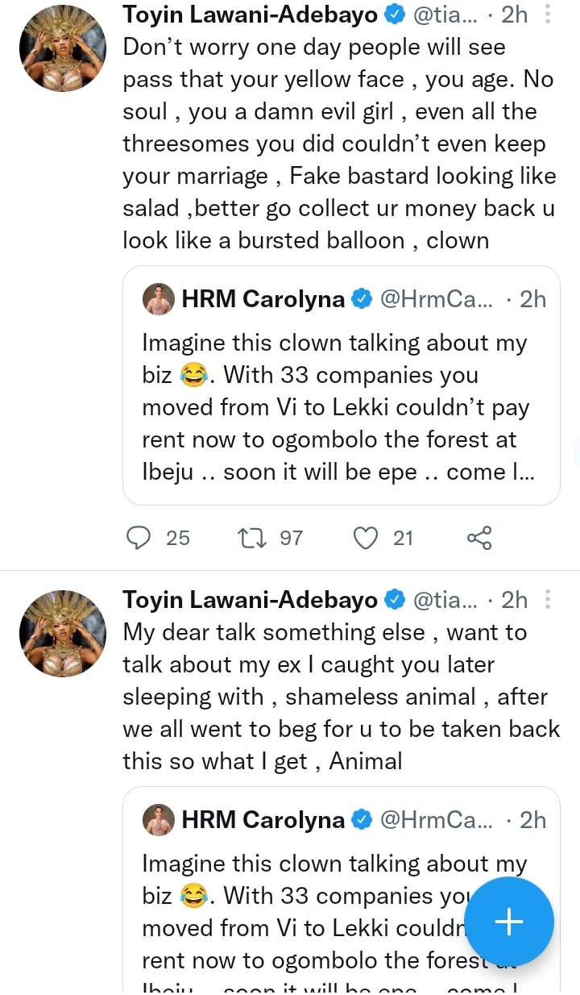Tap the 2h timestamp on second tweet
Image resolution: width=580 pixels, height=995 pixels.
click(515, 600)
